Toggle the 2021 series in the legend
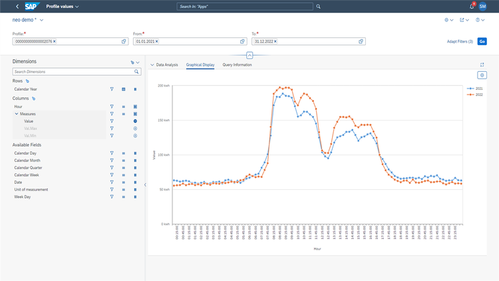499x281 pixels. [475, 89]
